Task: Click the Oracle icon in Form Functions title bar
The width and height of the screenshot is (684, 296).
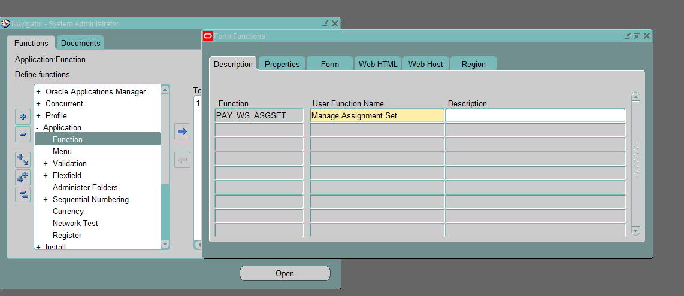Action: (x=208, y=36)
